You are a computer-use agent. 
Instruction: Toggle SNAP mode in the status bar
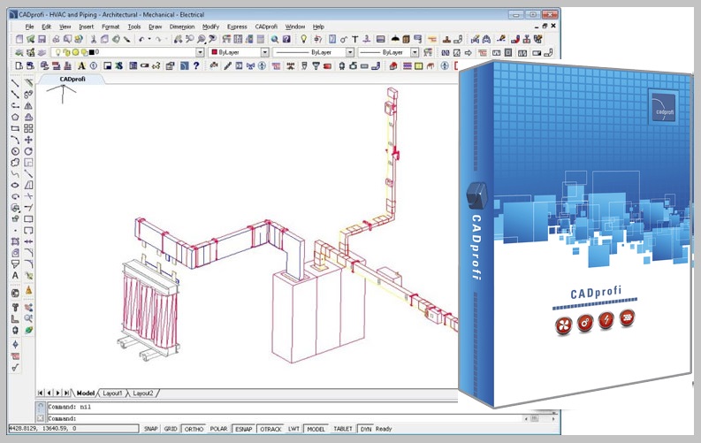[150, 429]
